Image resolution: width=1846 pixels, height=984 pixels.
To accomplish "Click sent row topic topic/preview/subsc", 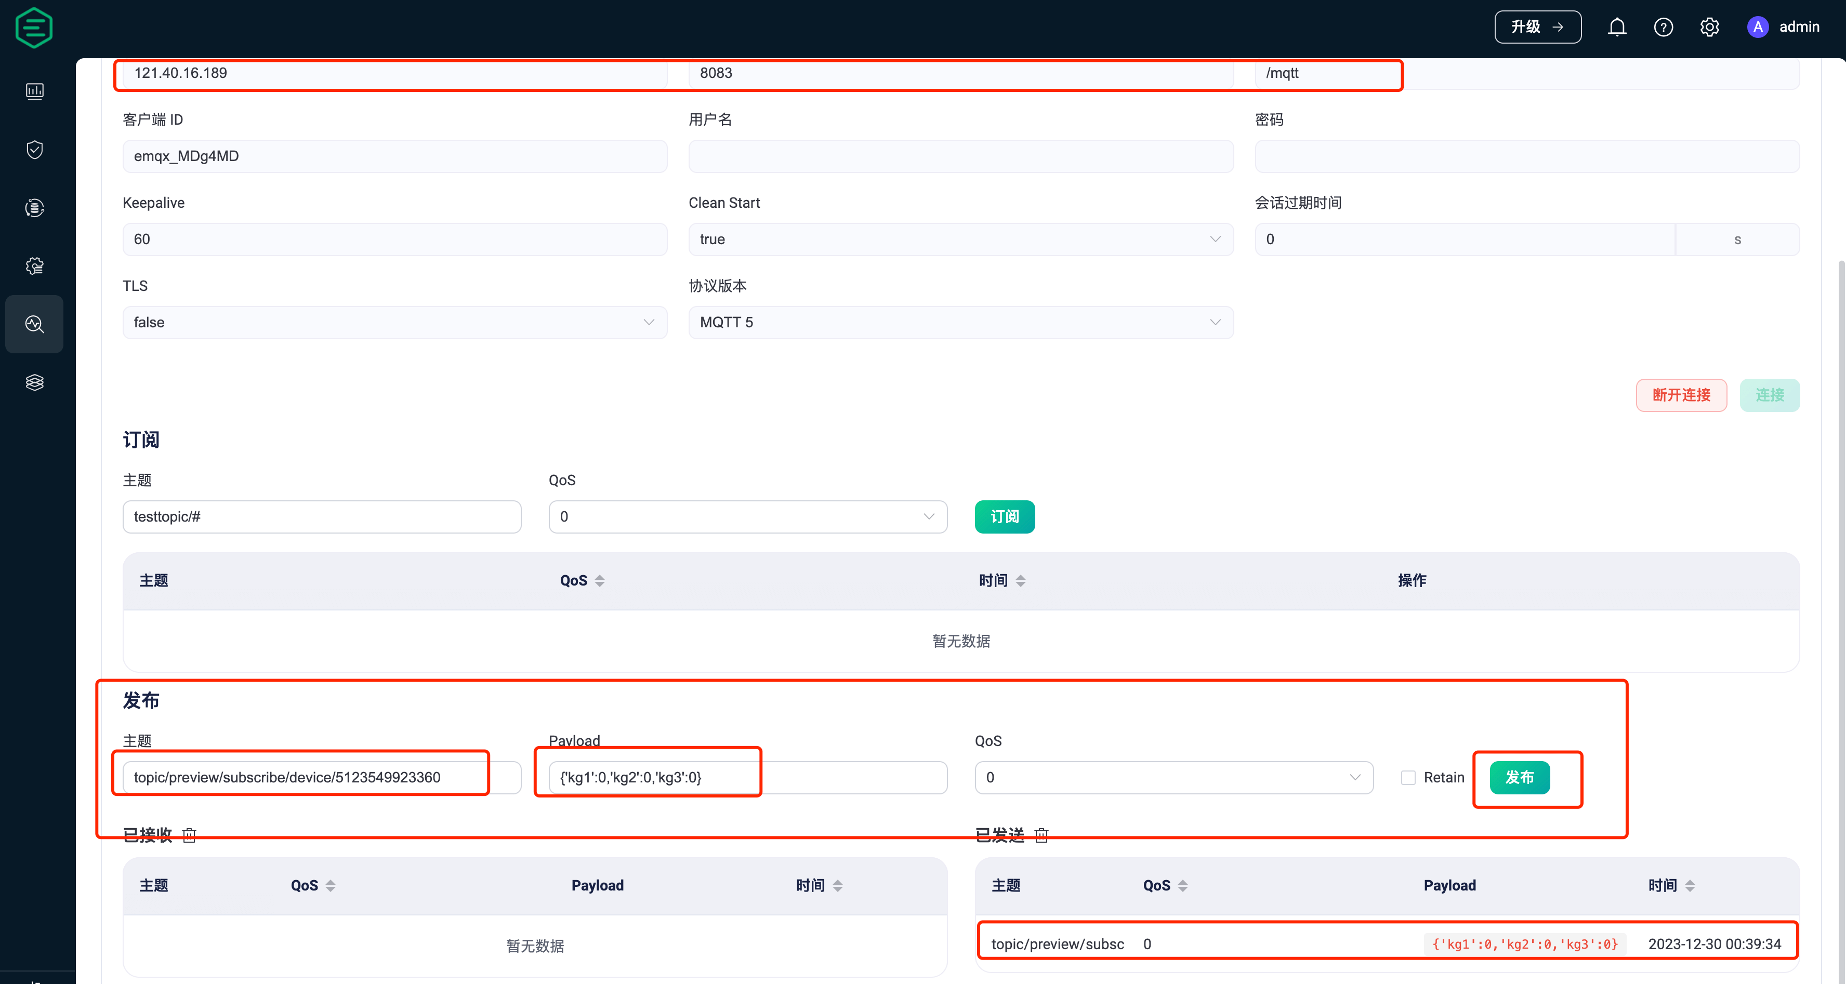I will pos(1058,944).
